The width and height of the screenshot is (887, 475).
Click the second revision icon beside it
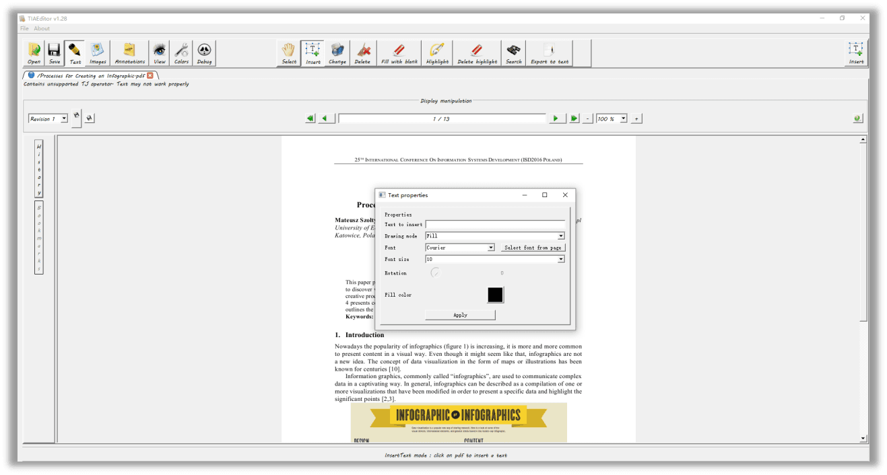(90, 118)
